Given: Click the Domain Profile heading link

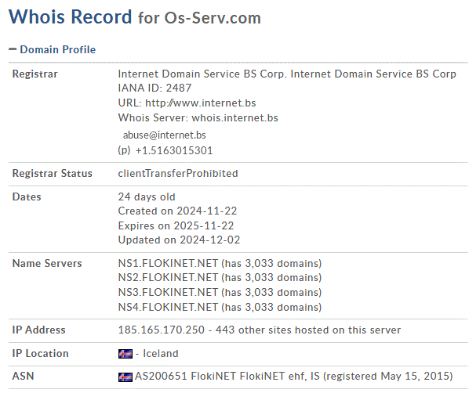Looking at the screenshot, I should (58, 49).
